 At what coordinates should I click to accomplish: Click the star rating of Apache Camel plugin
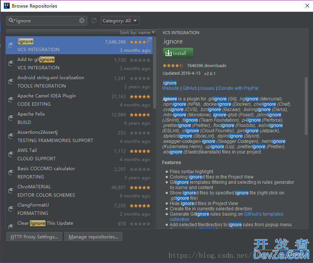point(140,97)
